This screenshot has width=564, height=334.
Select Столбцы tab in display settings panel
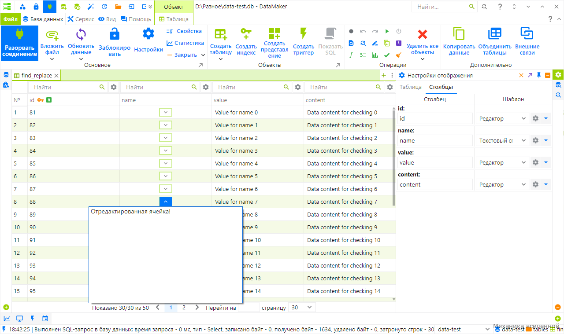441,87
